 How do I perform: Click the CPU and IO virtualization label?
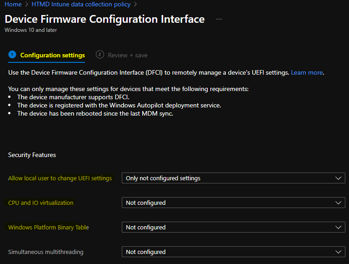point(41,203)
